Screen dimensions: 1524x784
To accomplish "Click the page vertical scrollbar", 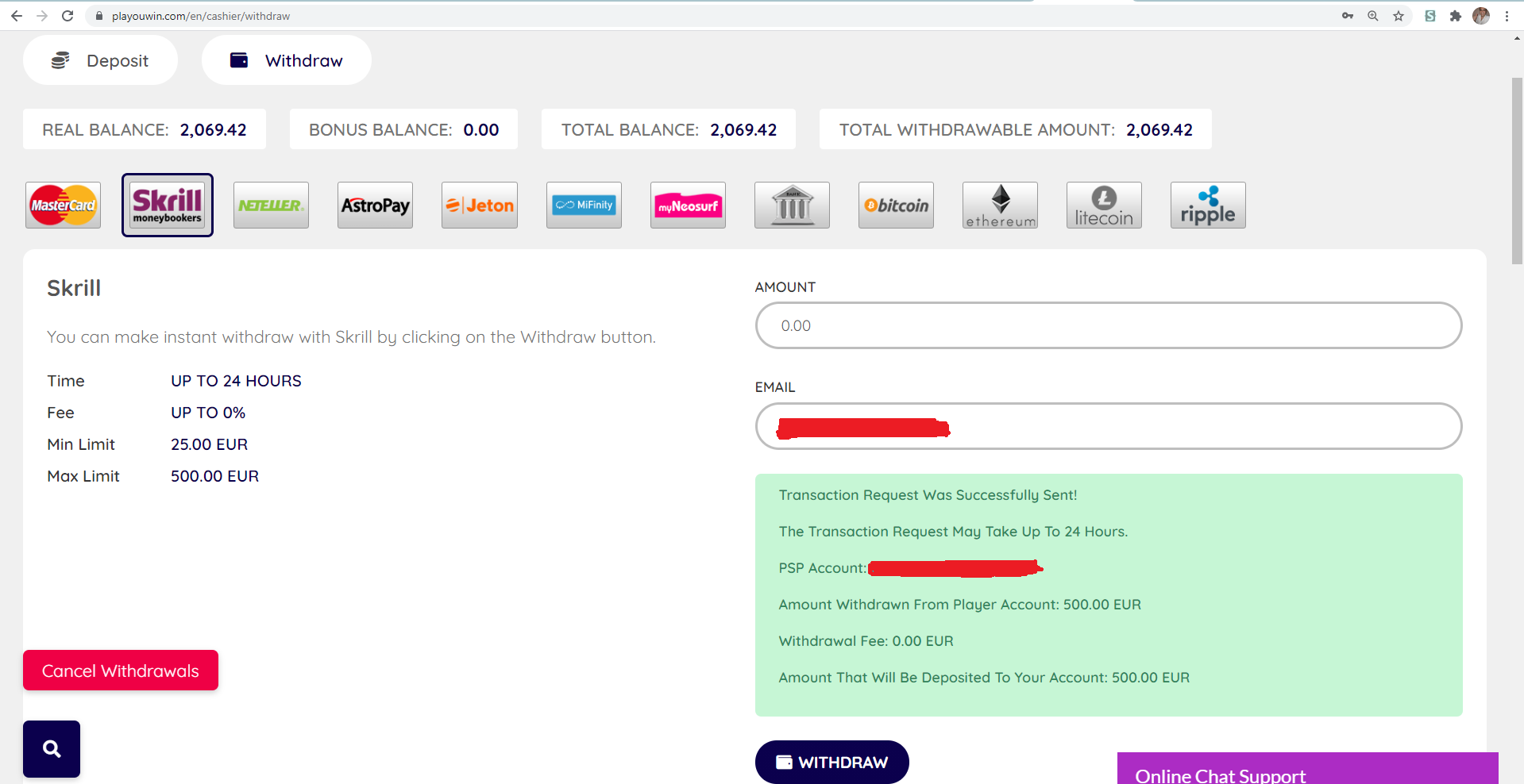I will [1518, 171].
